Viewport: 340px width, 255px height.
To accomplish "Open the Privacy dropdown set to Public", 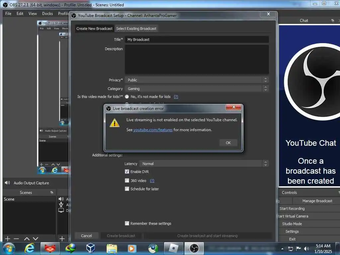I will (197, 80).
